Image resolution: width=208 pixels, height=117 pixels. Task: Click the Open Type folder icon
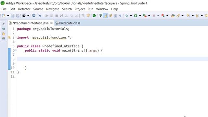[x=173, y=16]
